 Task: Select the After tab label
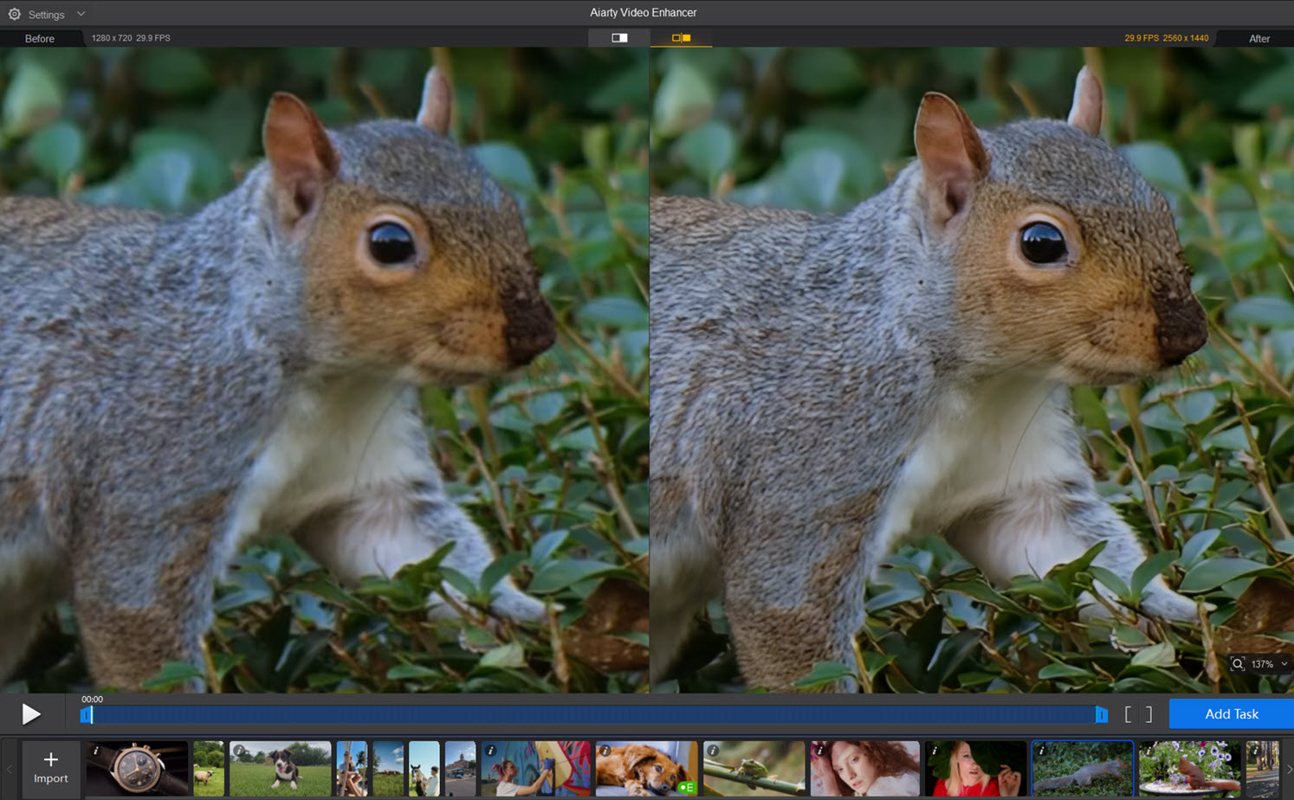1259,39
